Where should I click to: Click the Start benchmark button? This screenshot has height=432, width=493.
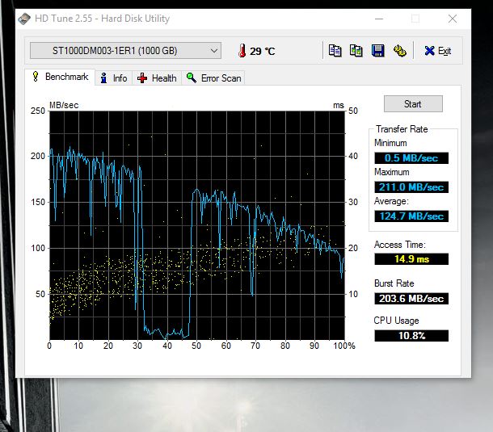point(413,103)
